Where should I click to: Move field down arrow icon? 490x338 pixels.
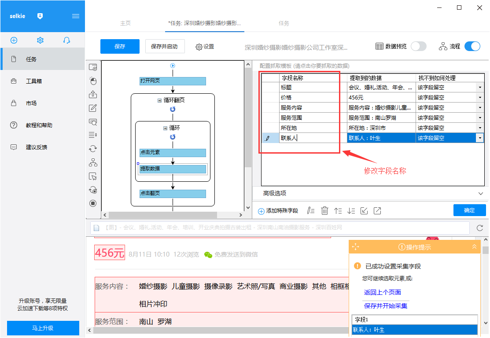coord(351,211)
